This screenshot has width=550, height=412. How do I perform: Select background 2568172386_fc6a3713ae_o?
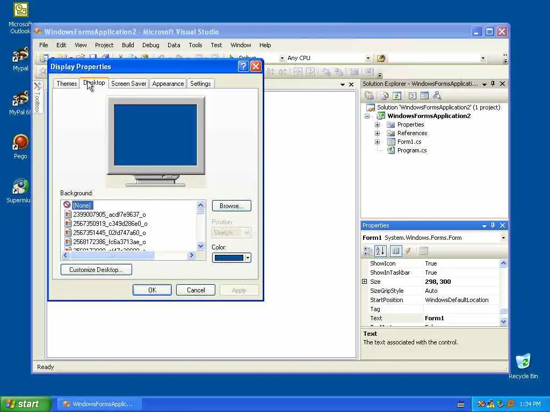click(x=109, y=242)
